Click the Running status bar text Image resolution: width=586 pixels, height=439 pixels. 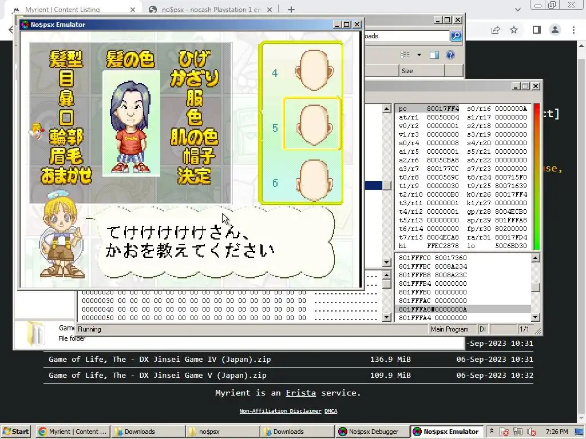pyautogui.click(x=89, y=329)
